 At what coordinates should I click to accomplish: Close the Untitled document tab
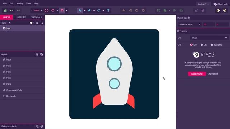208,4
